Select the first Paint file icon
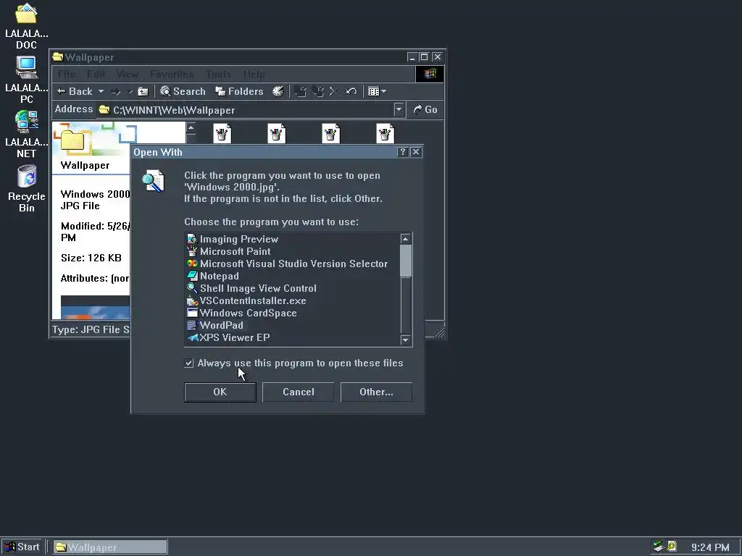The width and height of the screenshot is (742, 556). pyautogui.click(x=222, y=133)
